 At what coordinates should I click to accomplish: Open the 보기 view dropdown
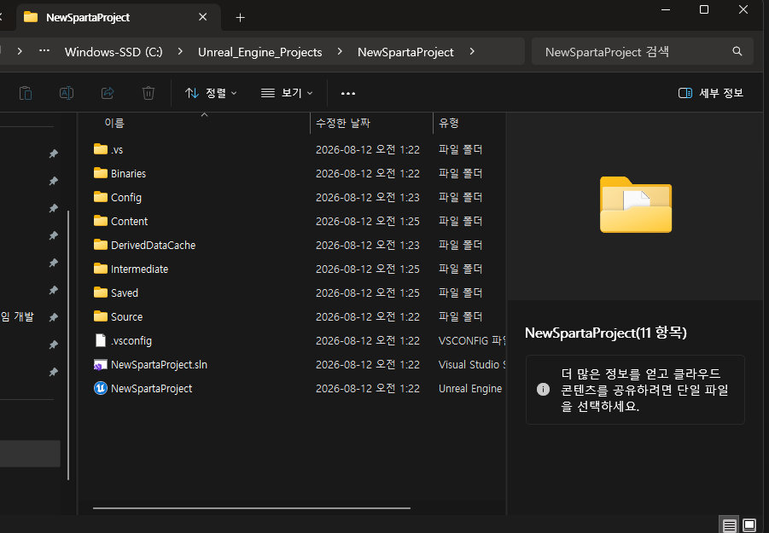(287, 93)
